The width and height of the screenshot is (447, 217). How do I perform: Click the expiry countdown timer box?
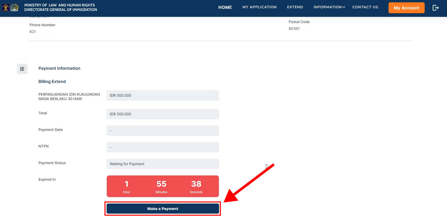pos(163,186)
